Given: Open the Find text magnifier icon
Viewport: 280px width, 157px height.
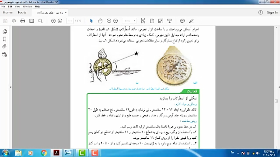Looking at the screenshot, I should click(40, 21).
